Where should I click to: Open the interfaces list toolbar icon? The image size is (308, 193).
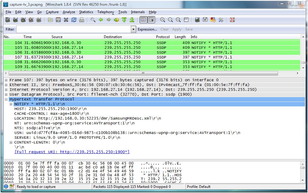coord(8,20)
